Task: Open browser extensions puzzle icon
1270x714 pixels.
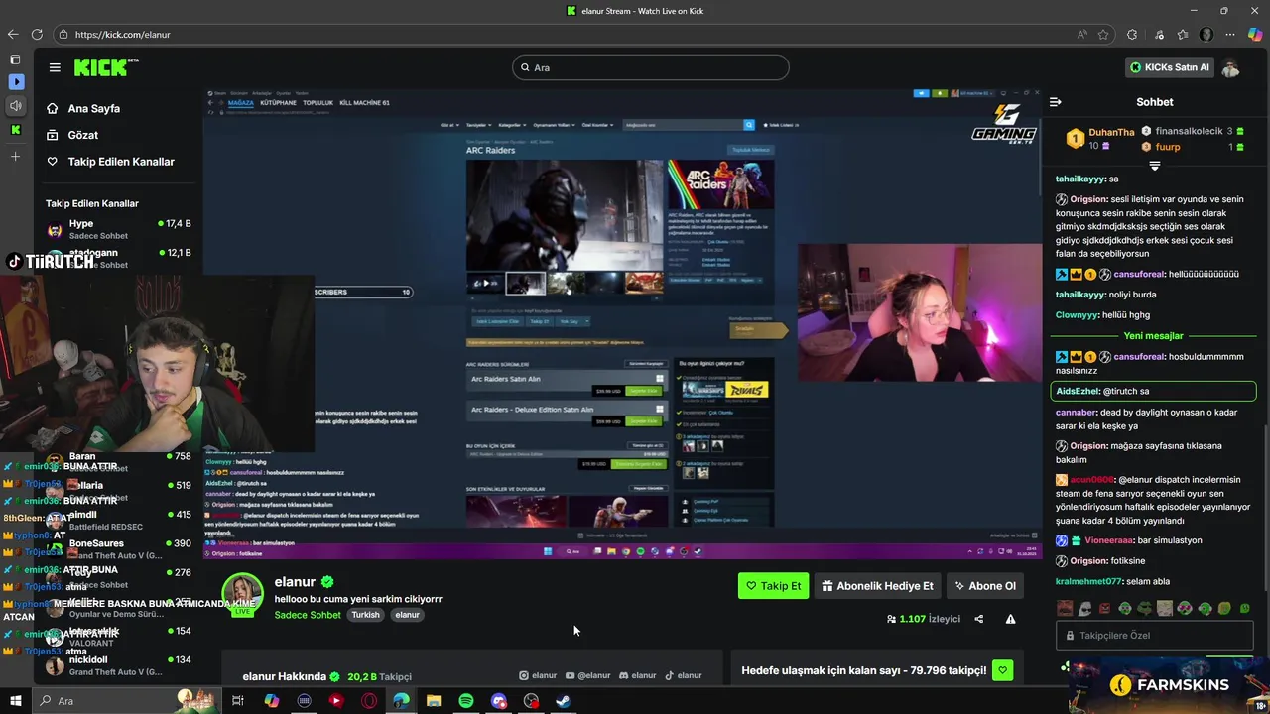Action: (1132, 34)
